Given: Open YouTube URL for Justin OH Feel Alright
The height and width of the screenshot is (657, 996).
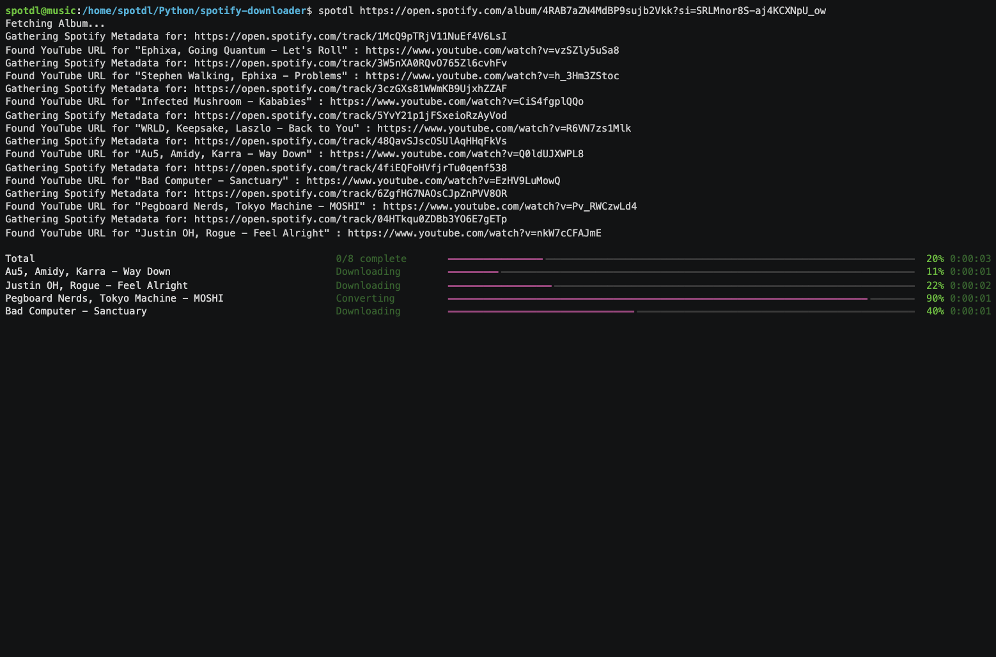Looking at the screenshot, I should (x=474, y=233).
